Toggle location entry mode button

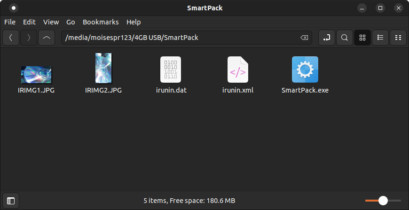[x=327, y=38]
